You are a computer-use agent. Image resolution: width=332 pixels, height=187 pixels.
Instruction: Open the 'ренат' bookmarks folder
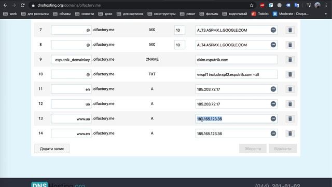click(187, 14)
